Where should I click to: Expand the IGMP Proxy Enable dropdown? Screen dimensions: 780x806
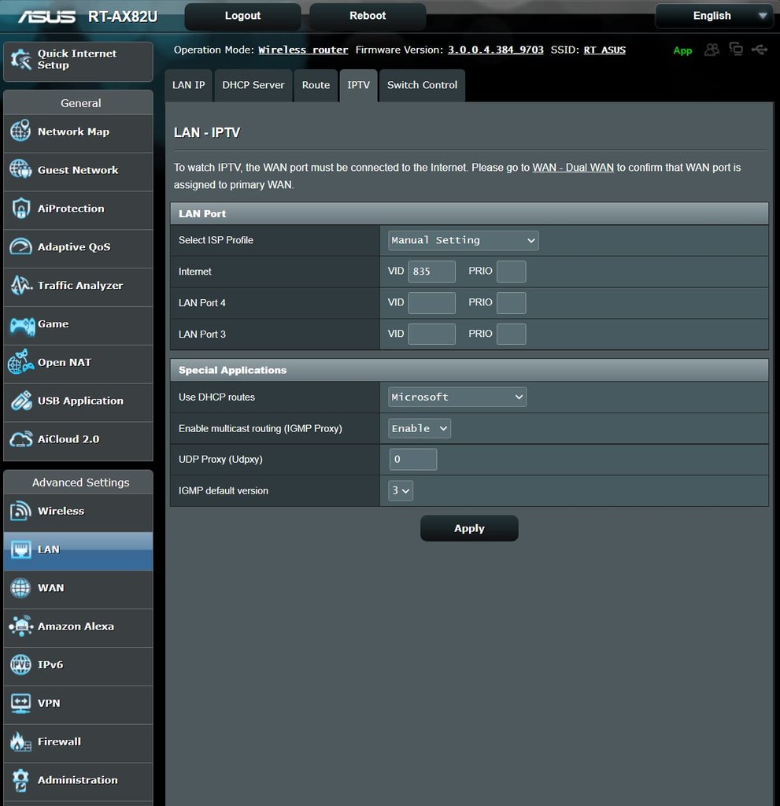click(420, 429)
